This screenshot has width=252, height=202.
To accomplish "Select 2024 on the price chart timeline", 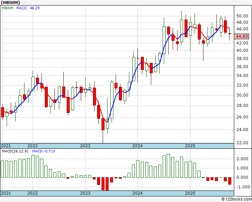I will [x=137, y=146].
